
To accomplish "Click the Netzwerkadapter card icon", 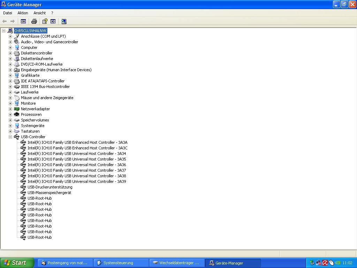I will [x=17, y=109].
